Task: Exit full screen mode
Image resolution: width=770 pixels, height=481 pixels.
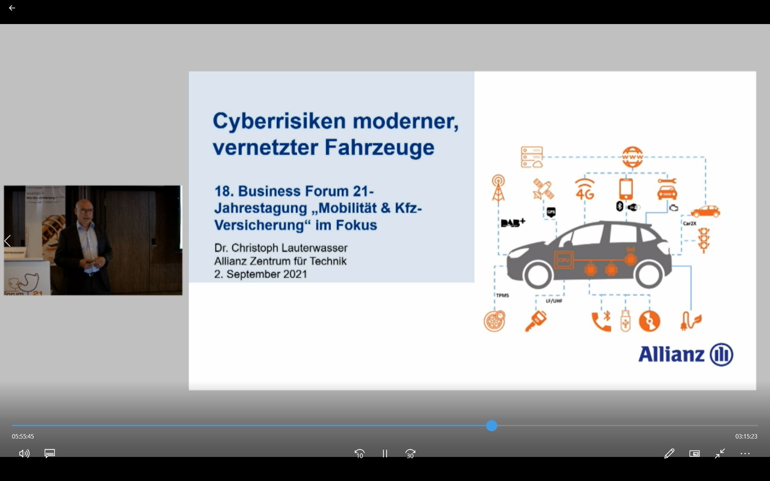Action: coord(720,453)
